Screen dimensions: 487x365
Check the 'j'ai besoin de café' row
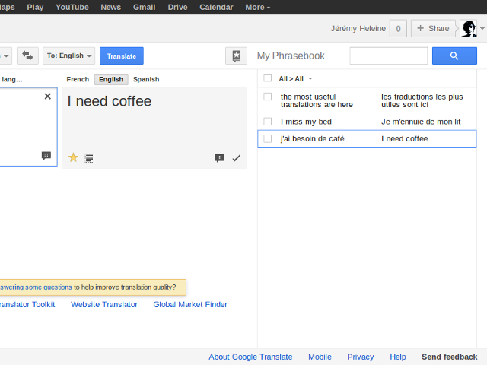(267, 138)
